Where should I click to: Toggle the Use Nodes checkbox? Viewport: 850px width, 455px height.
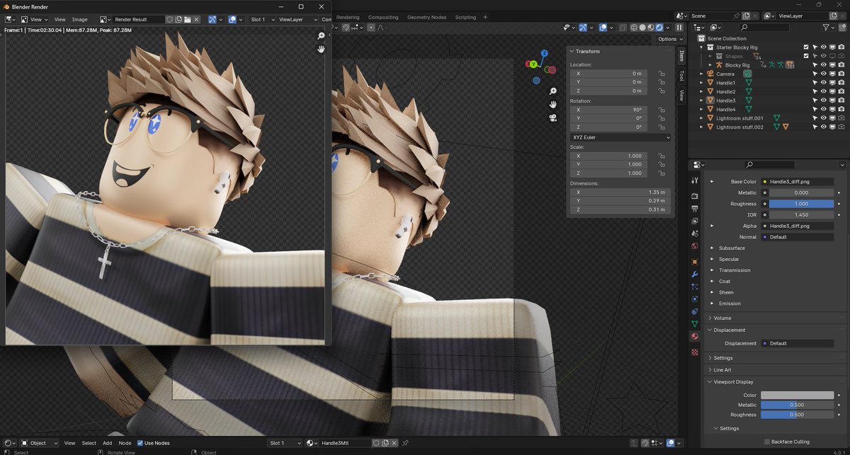click(140, 443)
